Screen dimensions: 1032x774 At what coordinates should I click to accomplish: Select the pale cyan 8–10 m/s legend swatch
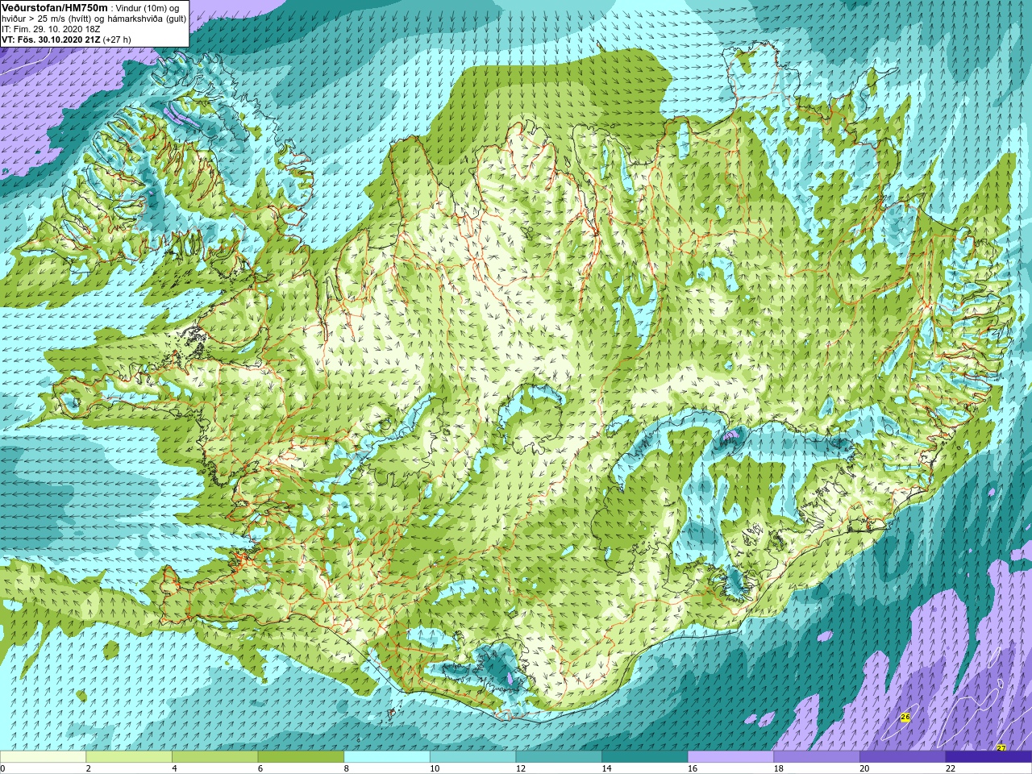(387, 757)
